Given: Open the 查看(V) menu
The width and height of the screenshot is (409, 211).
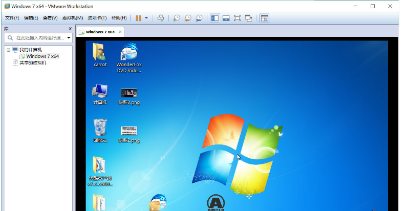Looking at the screenshot, I should pos(50,18).
